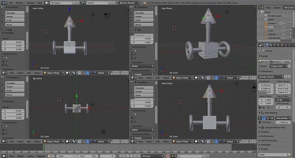Jump to first frame in timeline
295x158 pixels.
click(x=121, y=156)
